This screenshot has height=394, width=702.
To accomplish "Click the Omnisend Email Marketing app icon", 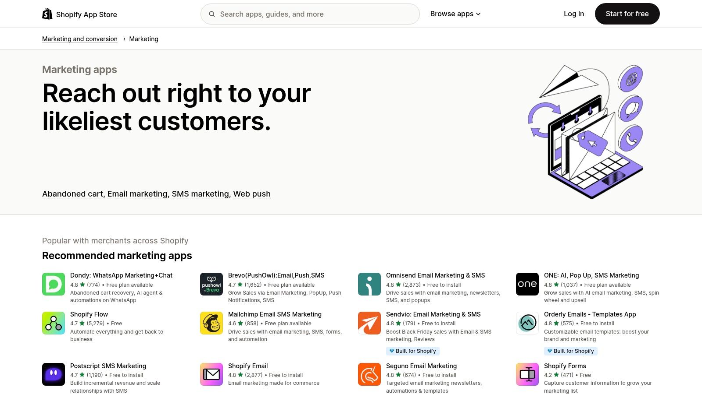I will pos(369,284).
